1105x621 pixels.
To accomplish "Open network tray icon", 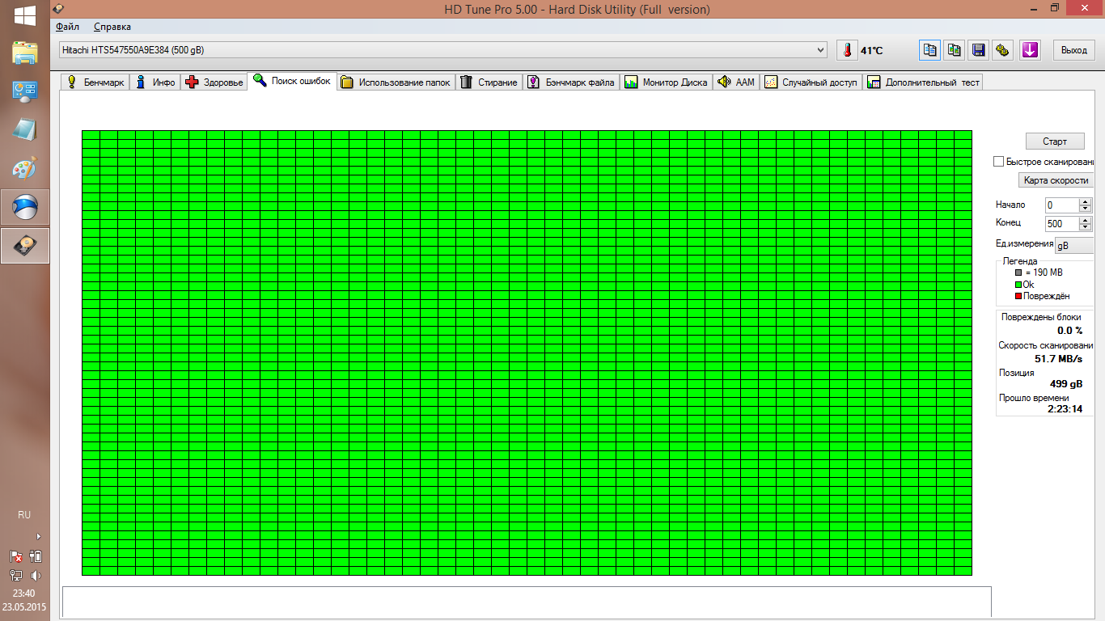I will tap(16, 576).
